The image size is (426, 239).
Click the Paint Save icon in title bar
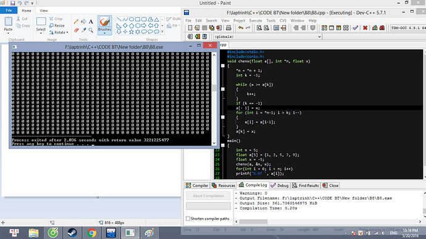coord(12,3)
